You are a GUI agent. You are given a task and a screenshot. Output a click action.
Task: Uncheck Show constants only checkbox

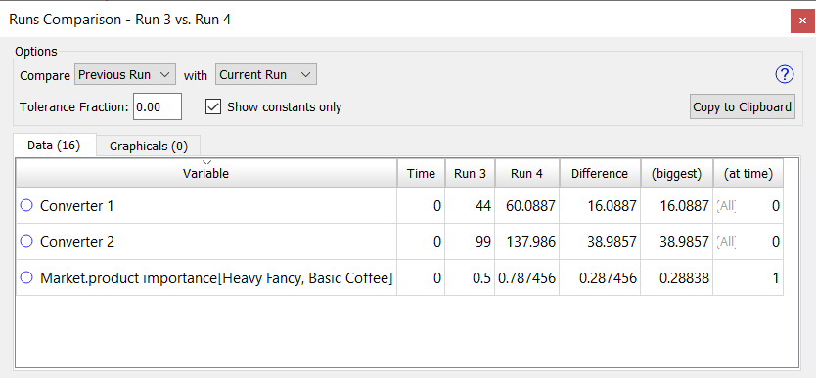[x=213, y=107]
